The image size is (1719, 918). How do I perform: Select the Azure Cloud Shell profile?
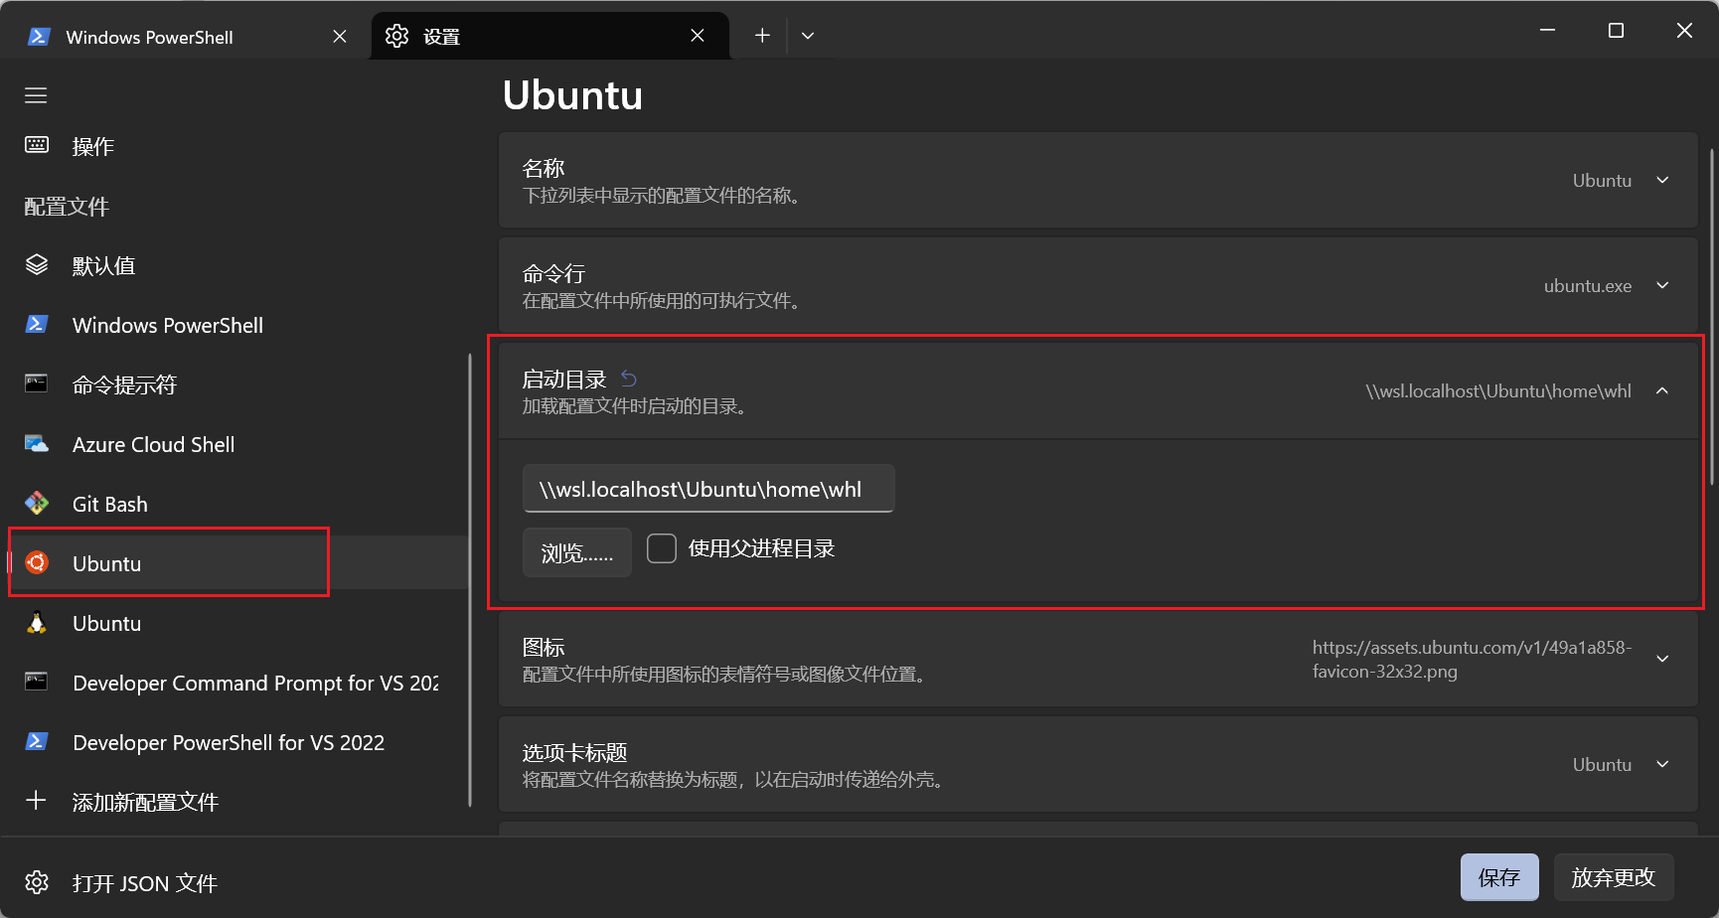153,444
